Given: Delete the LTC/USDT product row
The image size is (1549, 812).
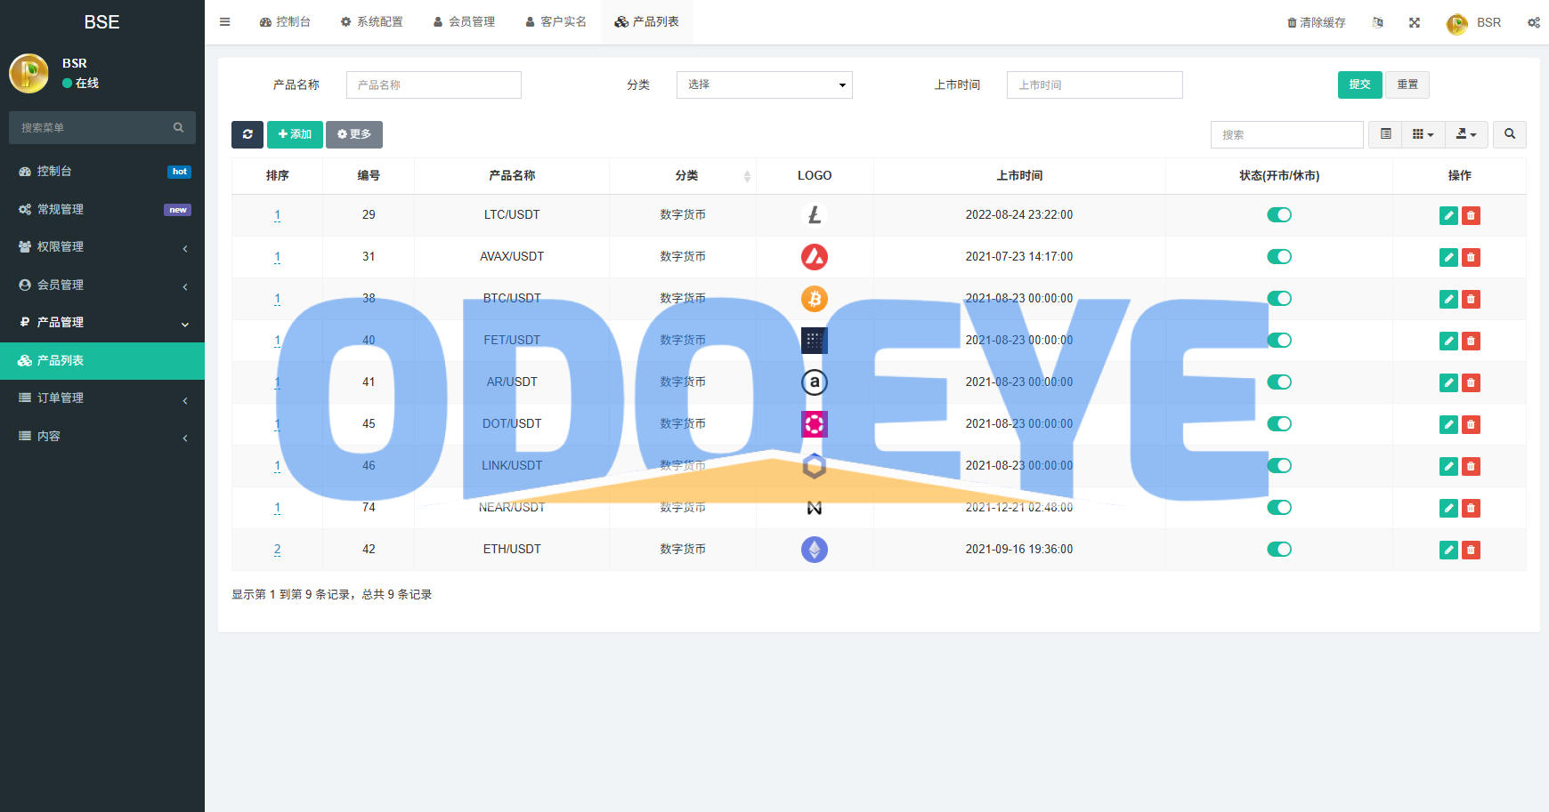Looking at the screenshot, I should [x=1471, y=215].
